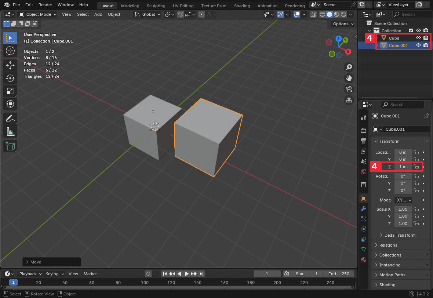Image resolution: width=433 pixels, height=298 pixels.
Task: Toggle the camera view icon
Action: pyautogui.click(x=349, y=89)
